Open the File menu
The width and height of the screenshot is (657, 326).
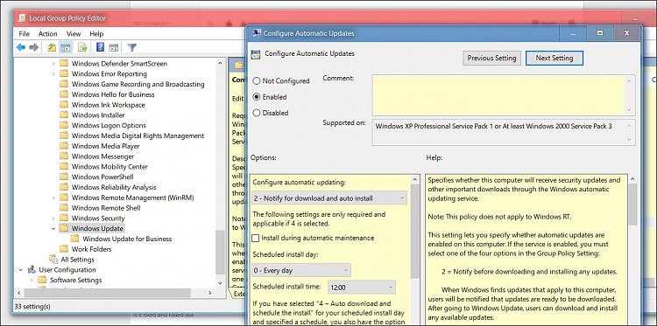[24, 34]
